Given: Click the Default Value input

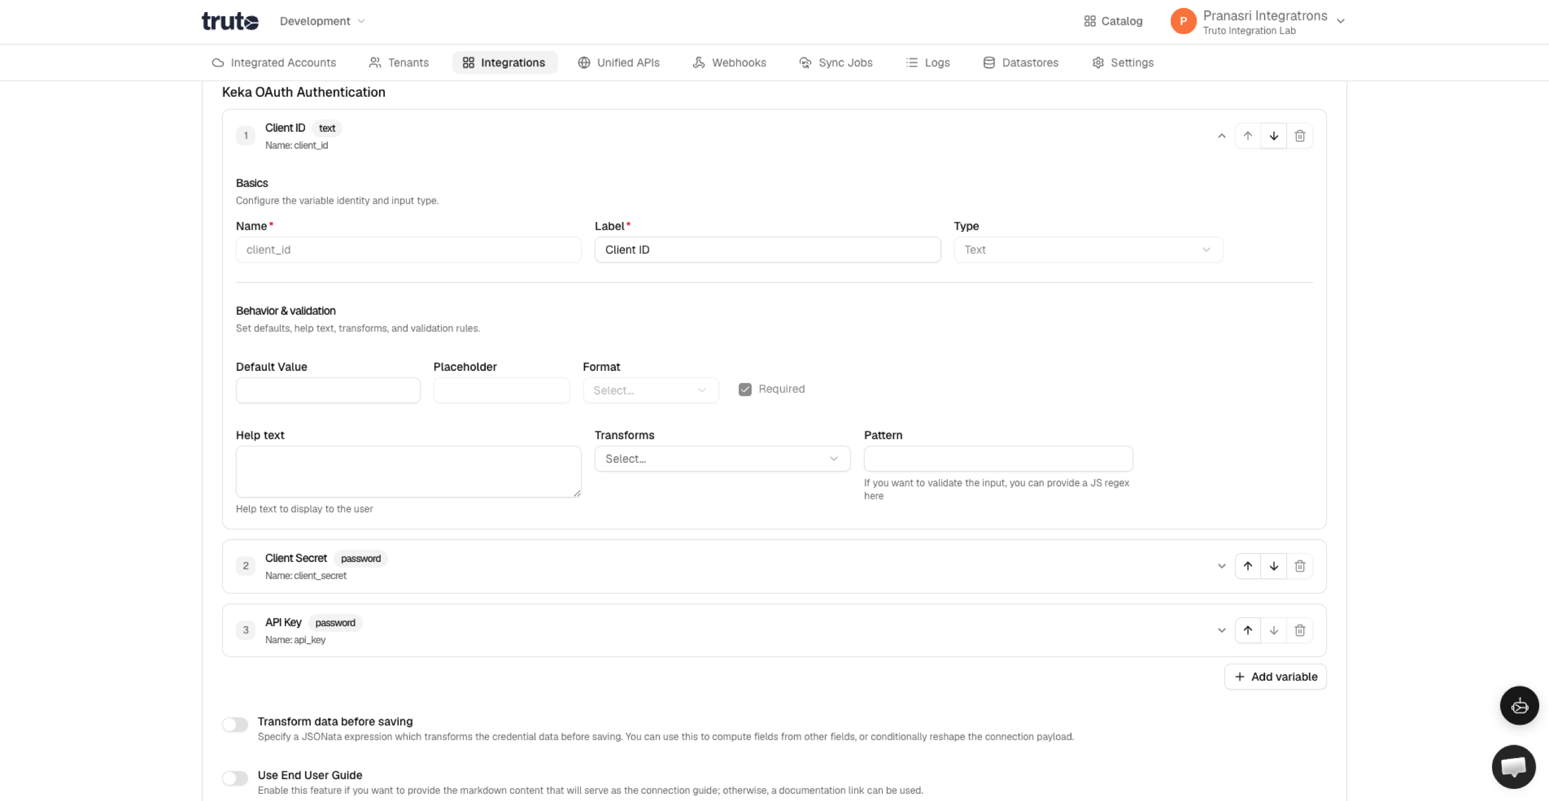Looking at the screenshot, I should (328, 390).
